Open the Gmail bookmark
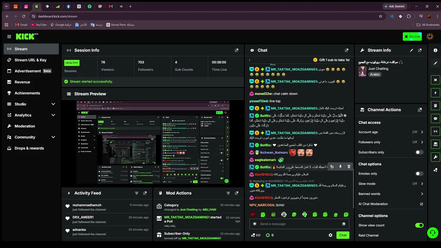 coord(21,25)
